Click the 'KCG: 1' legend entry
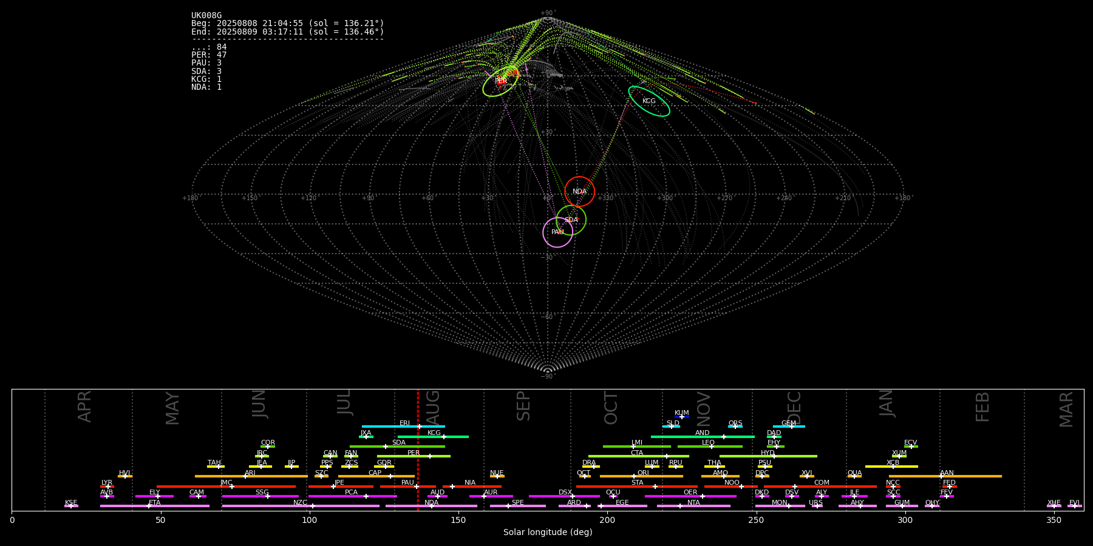The width and height of the screenshot is (1093, 546). [x=206, y=79]
